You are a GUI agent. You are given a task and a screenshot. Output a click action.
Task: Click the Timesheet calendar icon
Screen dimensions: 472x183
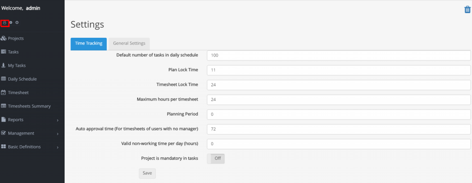click(4, 92)
